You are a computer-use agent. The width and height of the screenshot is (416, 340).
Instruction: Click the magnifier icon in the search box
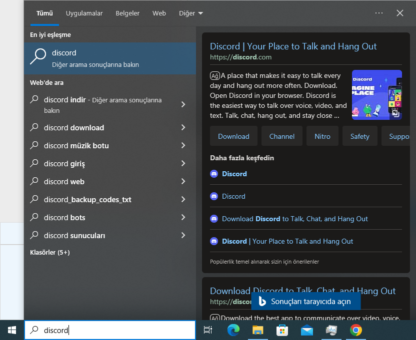pos(34,330)
